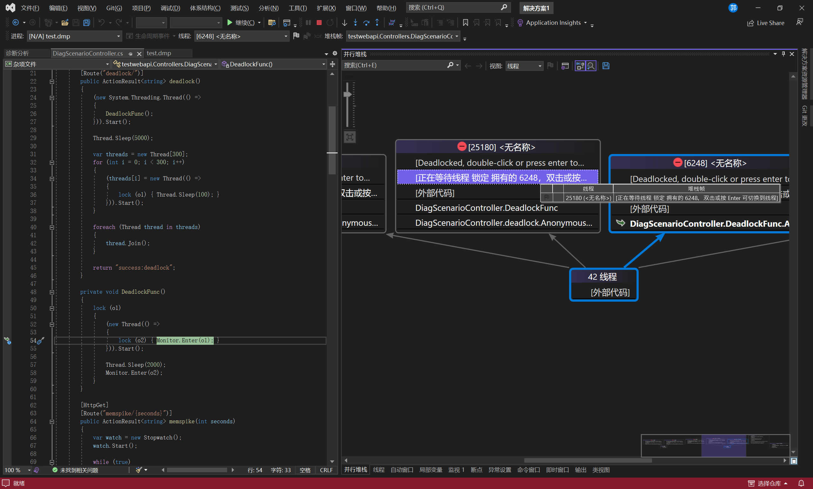The width and height of the screenshot is (813, 489).
Task: Collapse the deadlock() method at line 22
Action: click(52, 81)
